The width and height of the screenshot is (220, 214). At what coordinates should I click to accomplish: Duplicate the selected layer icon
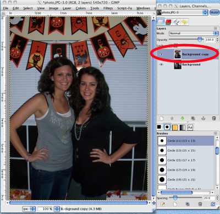tap(193, 118)
